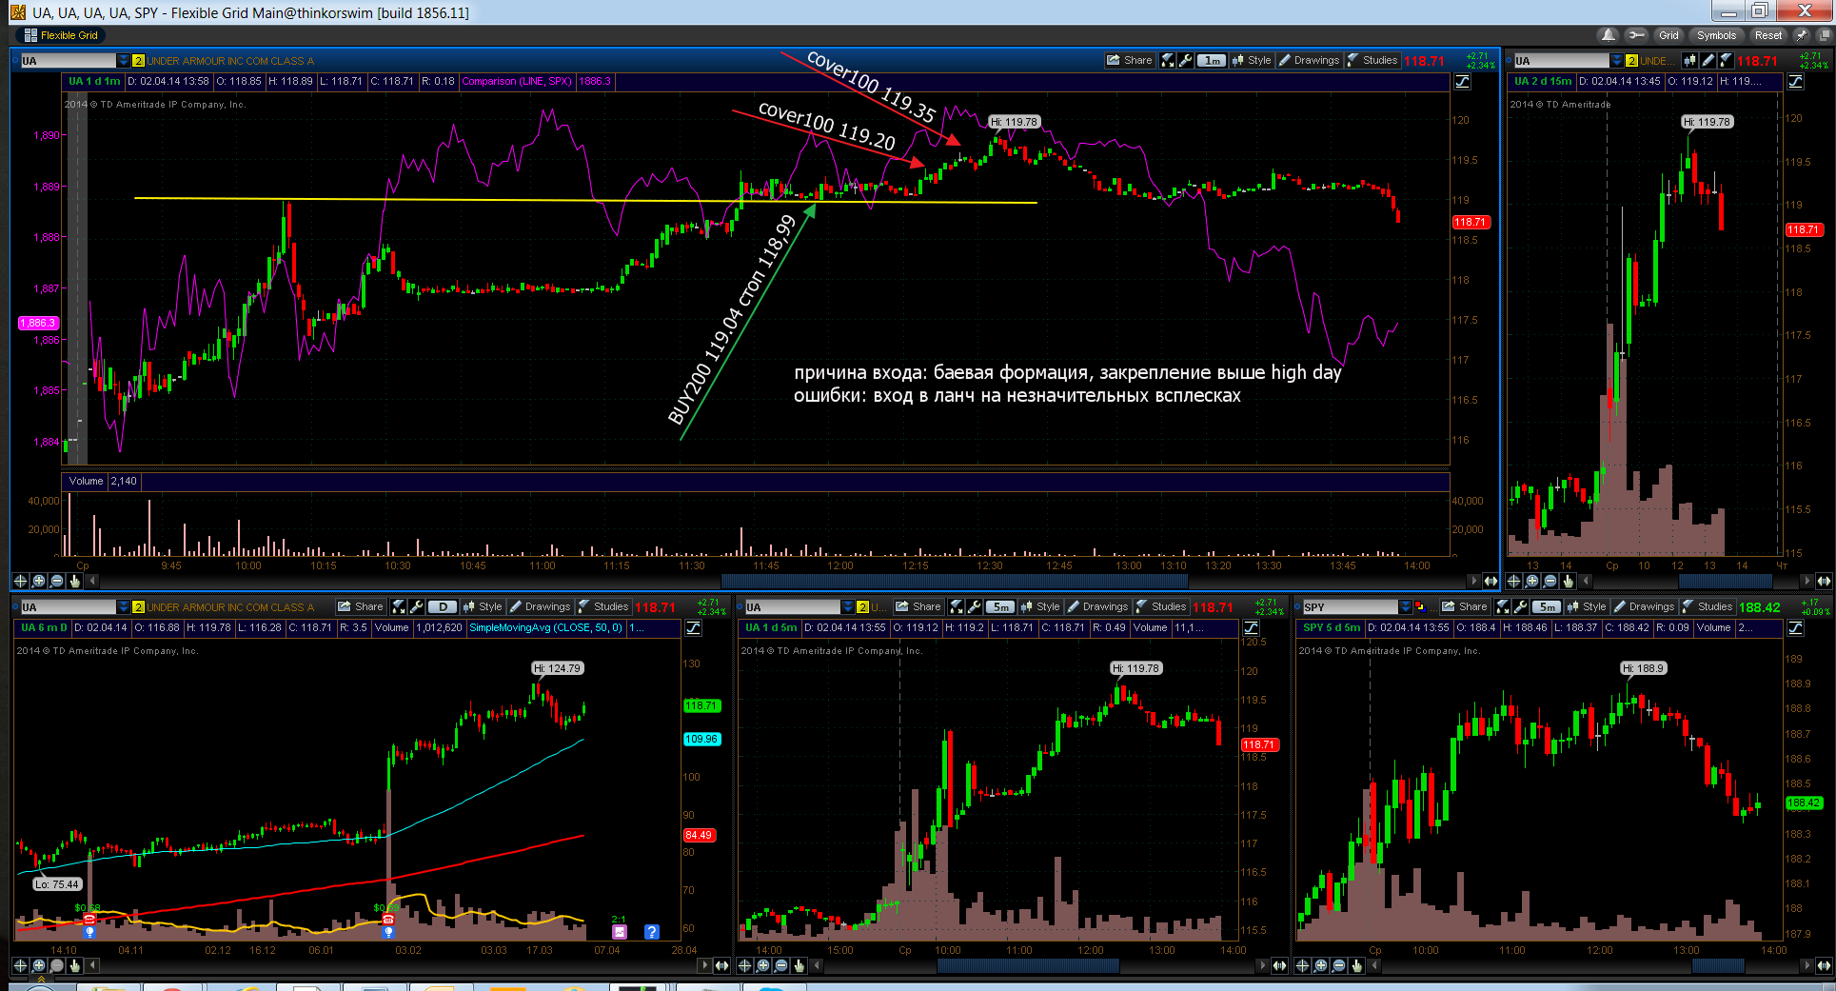The image size is (1836, 991).
Task: Open Drawings menu in UA daily chart
Action: tap(540, 606)
